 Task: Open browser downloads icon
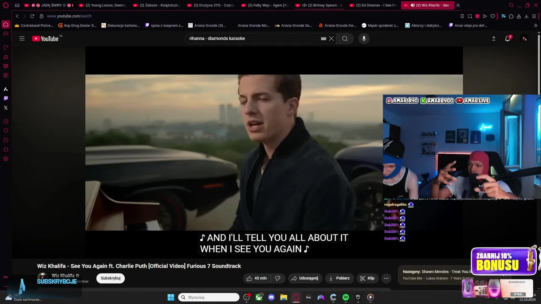(x=526, y=16)
